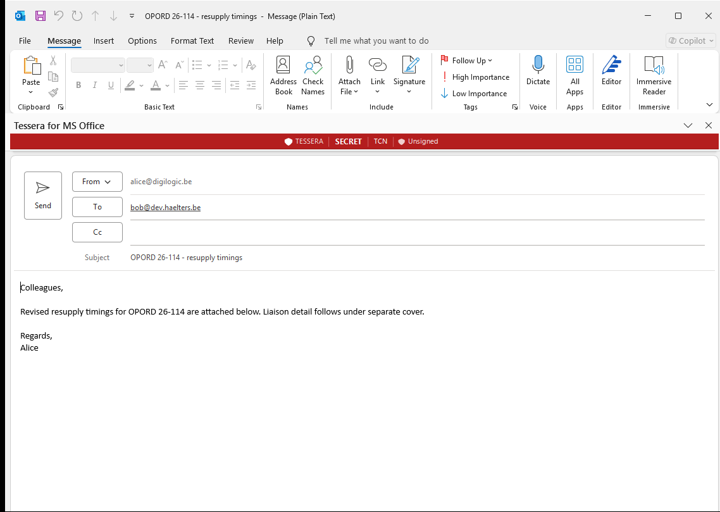The height and width of the screenshot is (512, 720).
Task: Switch to the Insert tab
Action: click(104, 41)
